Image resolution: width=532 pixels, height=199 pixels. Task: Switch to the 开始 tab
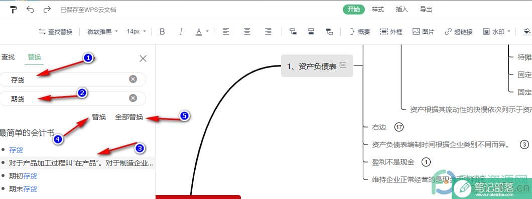coord(353,9)
